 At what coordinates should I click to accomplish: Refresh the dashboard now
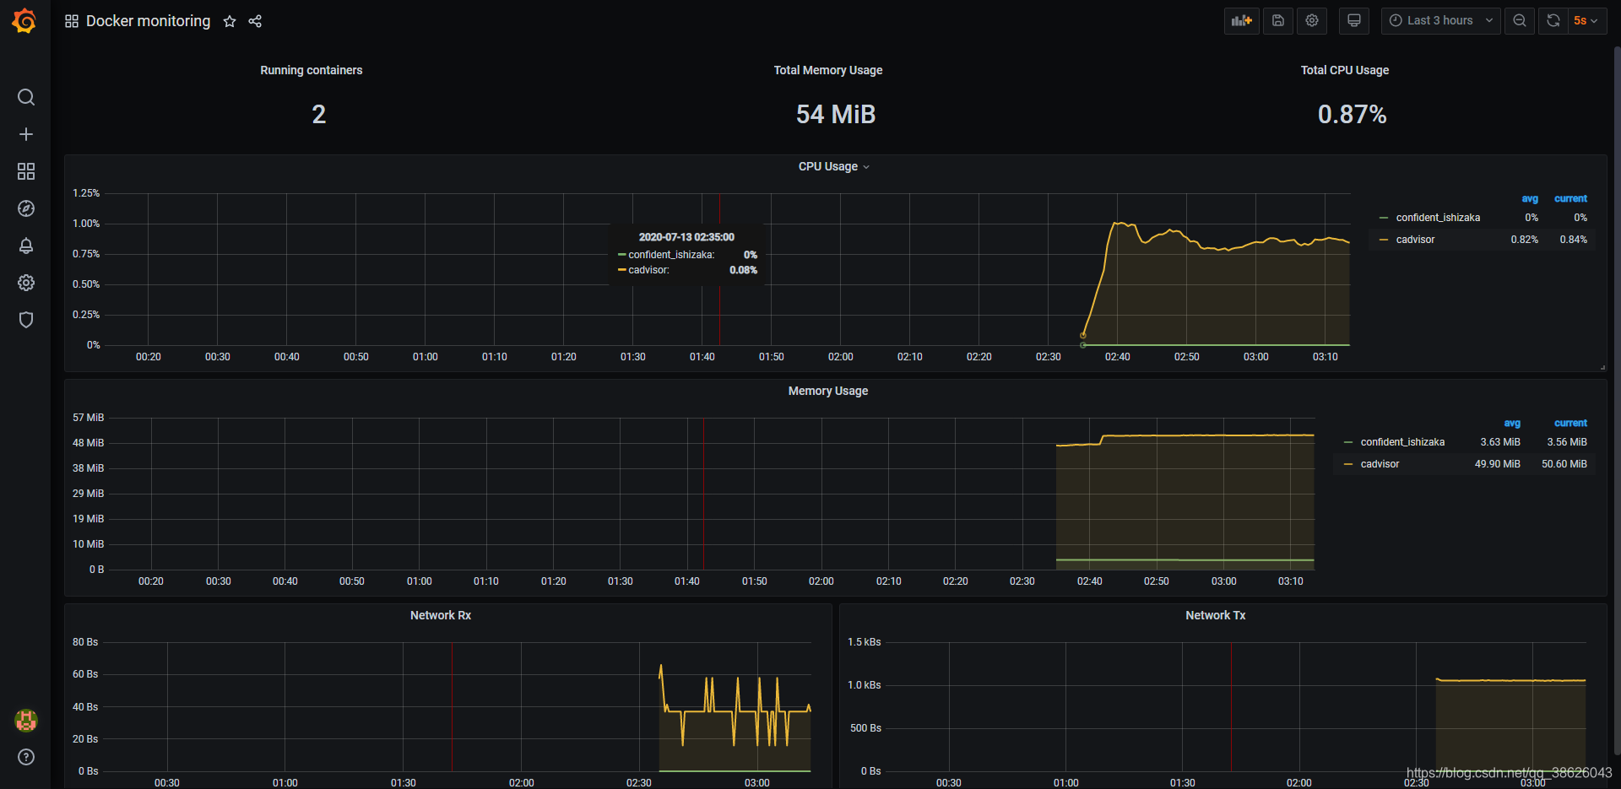(1553, 21)
